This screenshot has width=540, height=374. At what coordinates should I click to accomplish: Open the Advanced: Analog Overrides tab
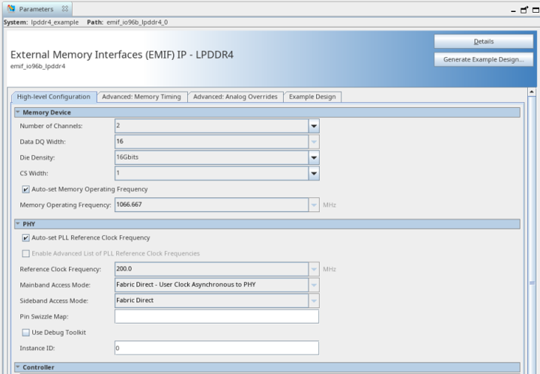[x=235, y=97]
